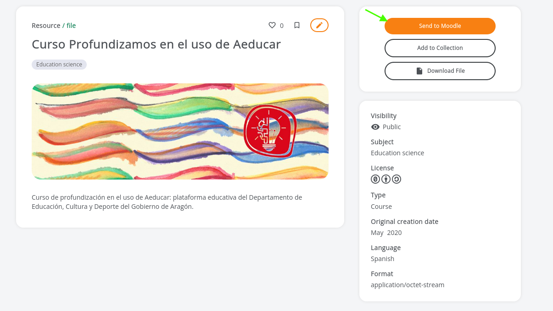This screenshot has width=553, height=311.
Task: Send the resource to Moodle
Action: click(x=440, y=26)
